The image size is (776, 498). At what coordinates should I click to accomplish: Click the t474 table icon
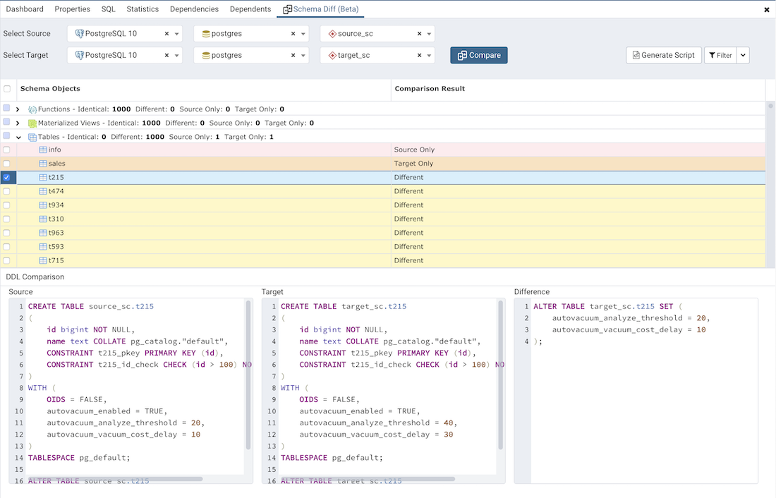pyautogui.click(x=43, y=191)
